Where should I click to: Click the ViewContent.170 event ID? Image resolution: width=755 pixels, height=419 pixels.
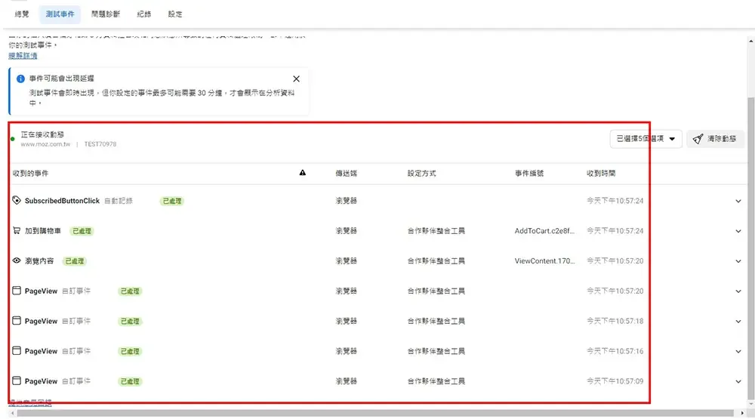click(544, 260)
